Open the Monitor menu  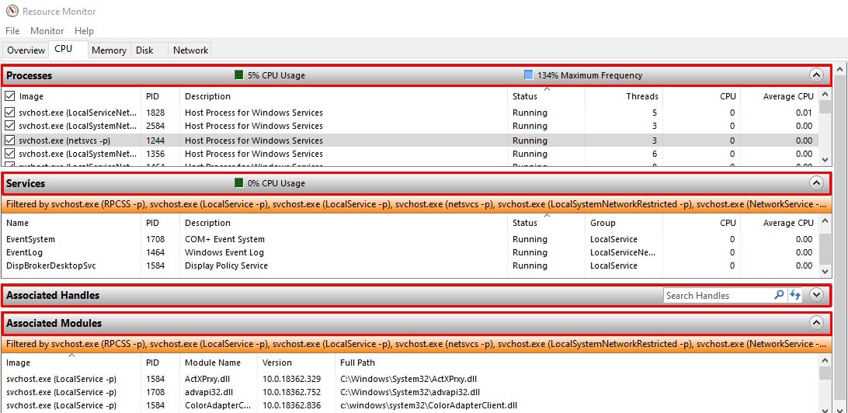point(47,31)
